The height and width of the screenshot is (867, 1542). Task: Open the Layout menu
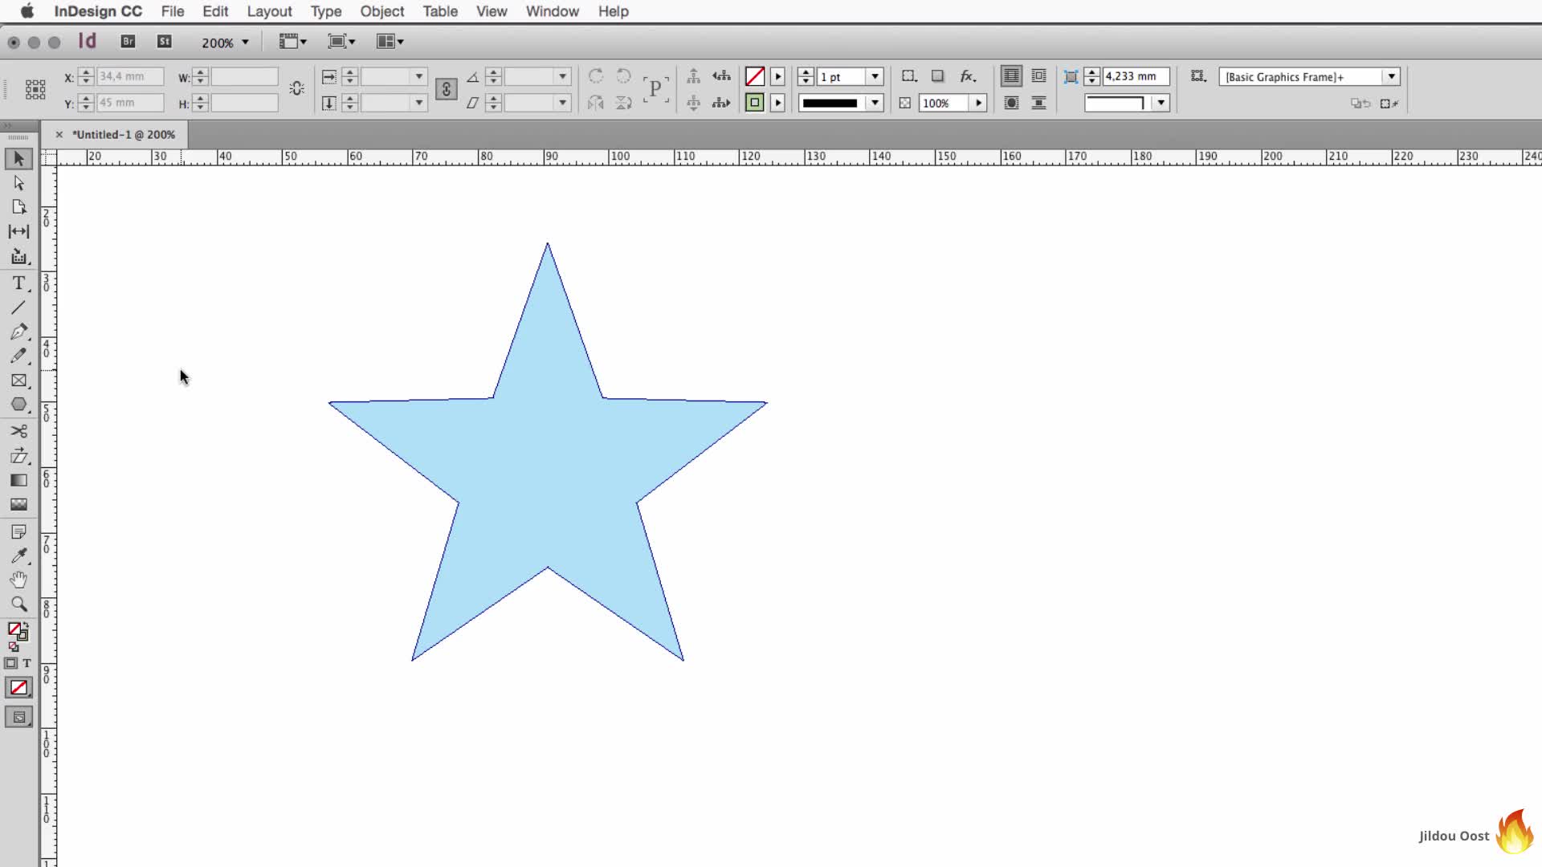269,11
